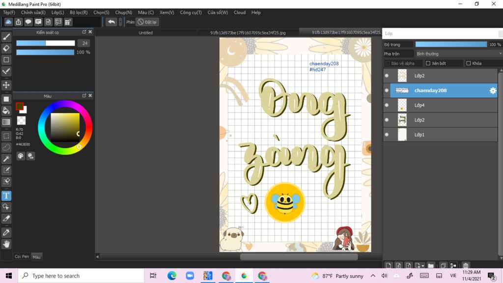This screenshot has width=503, height=283.
Task: Select the Brush tool
Action: tap(6, 37)
